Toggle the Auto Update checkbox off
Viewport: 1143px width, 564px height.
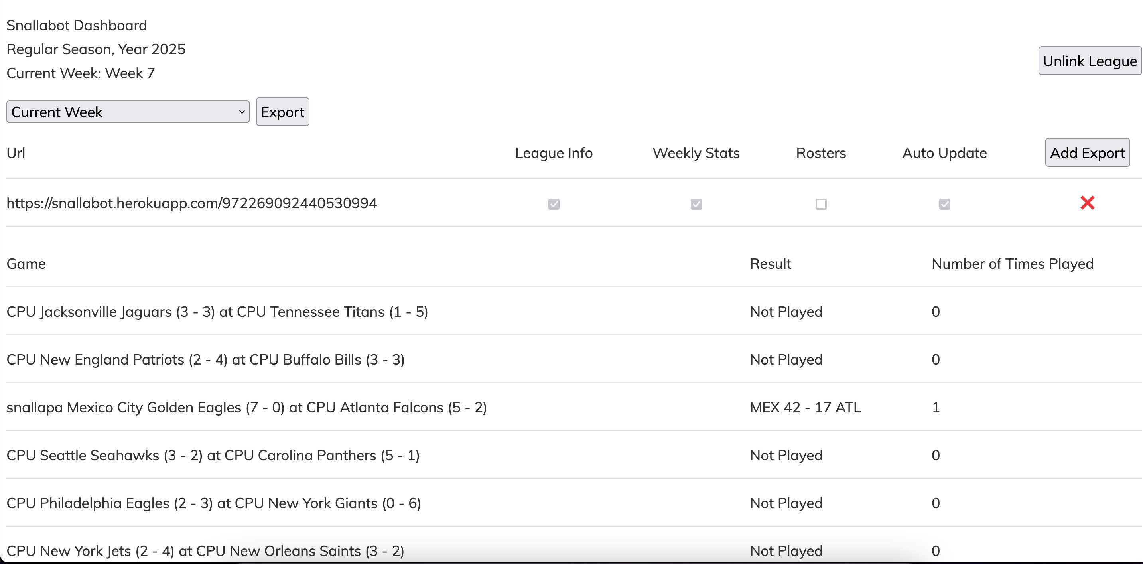(944, 204)
